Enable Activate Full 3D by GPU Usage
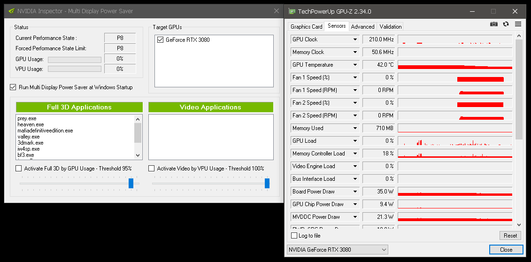The image size is (531, 262). pos(18,168)
